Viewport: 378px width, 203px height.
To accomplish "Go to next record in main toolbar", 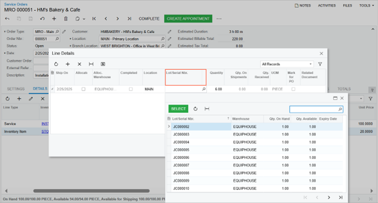I will (118, 19).
